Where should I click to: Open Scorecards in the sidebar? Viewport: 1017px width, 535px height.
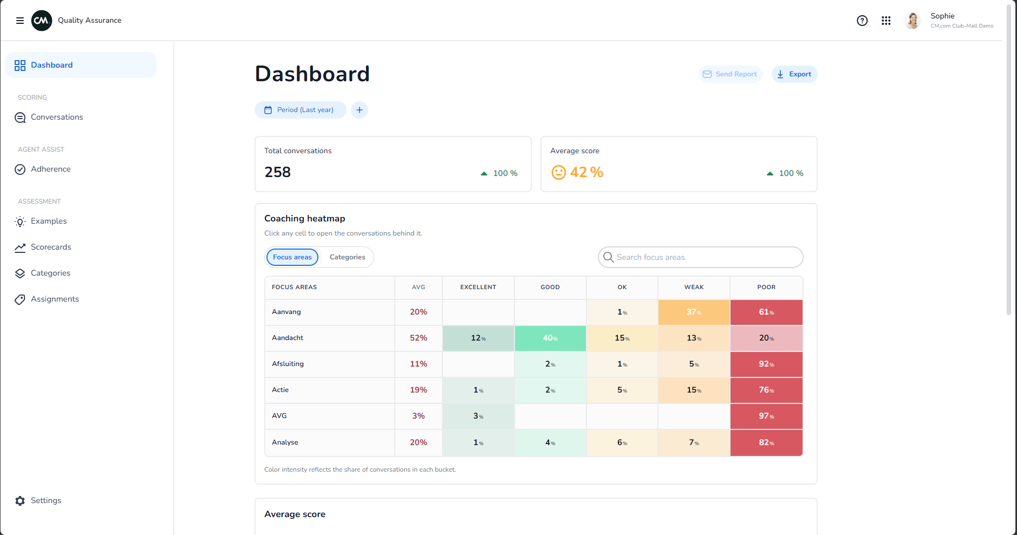81,247
